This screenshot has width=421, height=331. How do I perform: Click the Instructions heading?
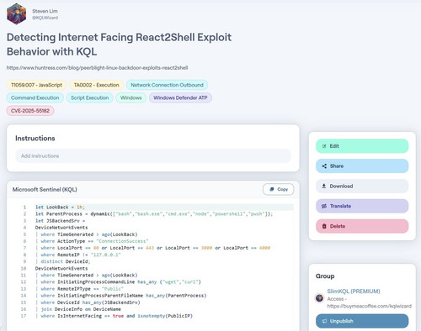tap(35, 139)
